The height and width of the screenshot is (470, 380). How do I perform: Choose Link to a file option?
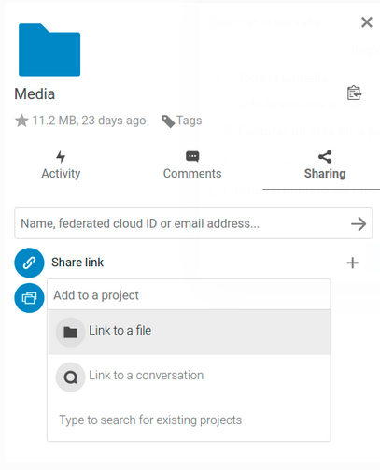[x=190, y=332]
